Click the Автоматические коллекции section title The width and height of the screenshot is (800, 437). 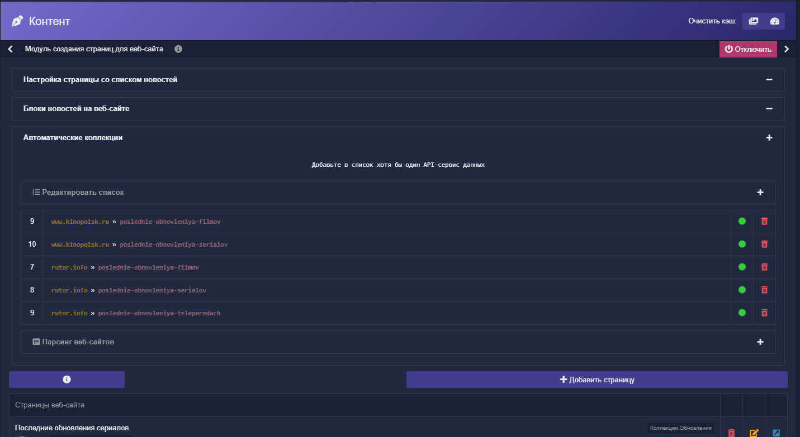[x=73, y=138]
